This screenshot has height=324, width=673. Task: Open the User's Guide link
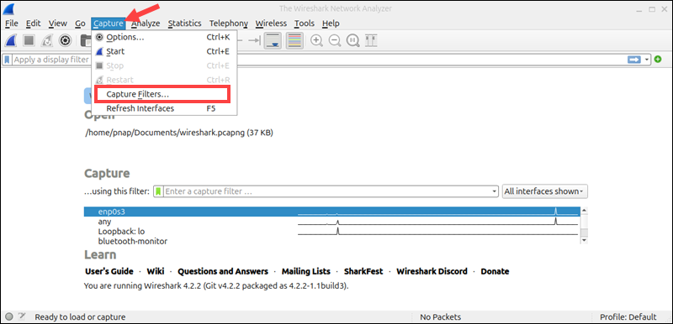point(109,271)
